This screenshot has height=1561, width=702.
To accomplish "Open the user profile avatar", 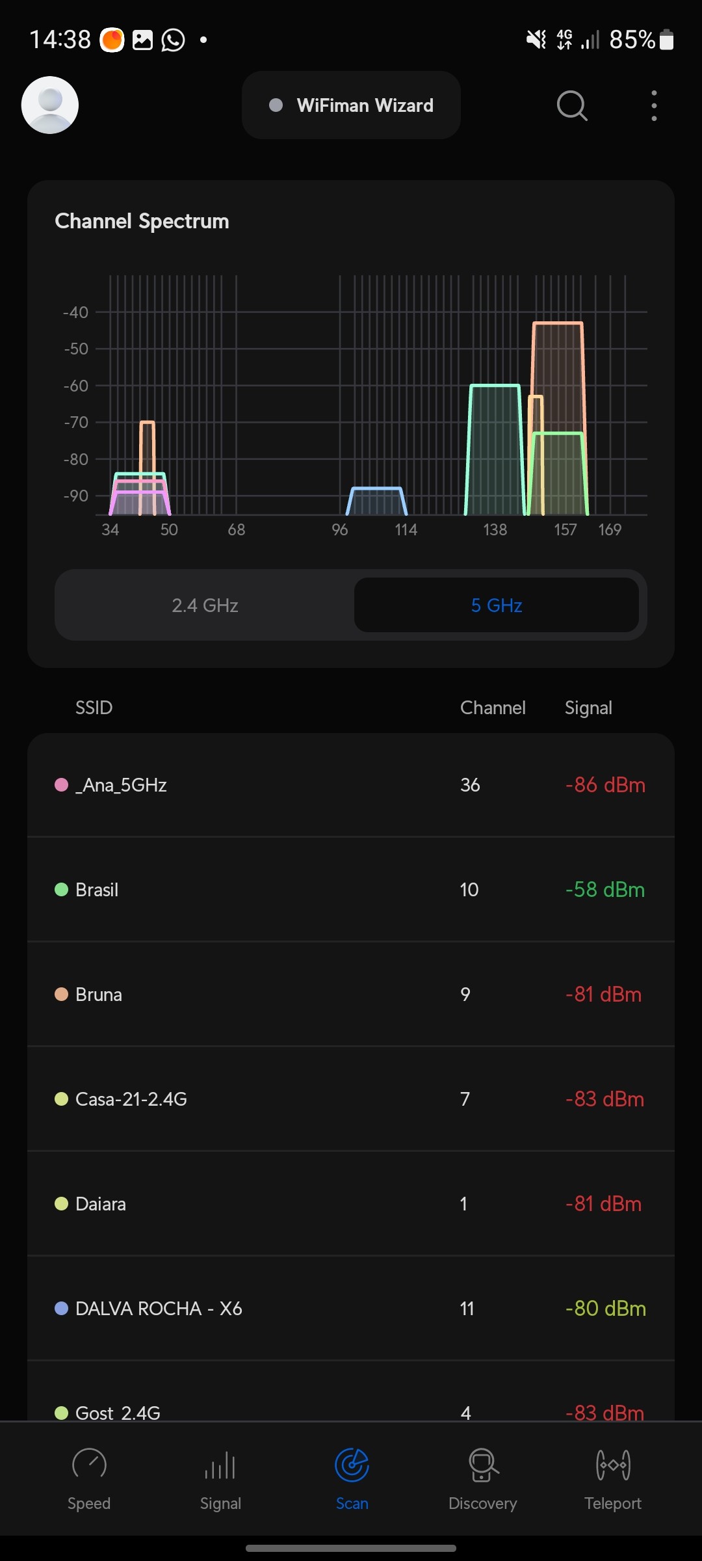I will pos(50,105).
